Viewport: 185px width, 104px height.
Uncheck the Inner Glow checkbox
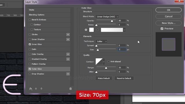[x=30, y=44]
